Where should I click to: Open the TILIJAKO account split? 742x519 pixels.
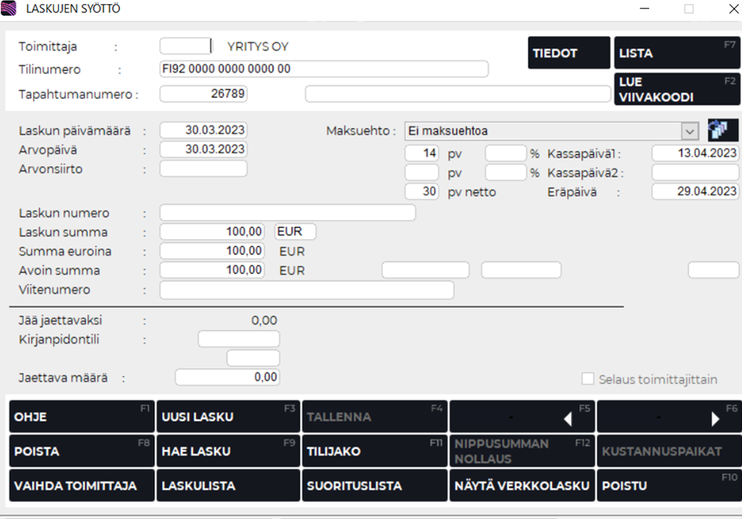[374, 451]
